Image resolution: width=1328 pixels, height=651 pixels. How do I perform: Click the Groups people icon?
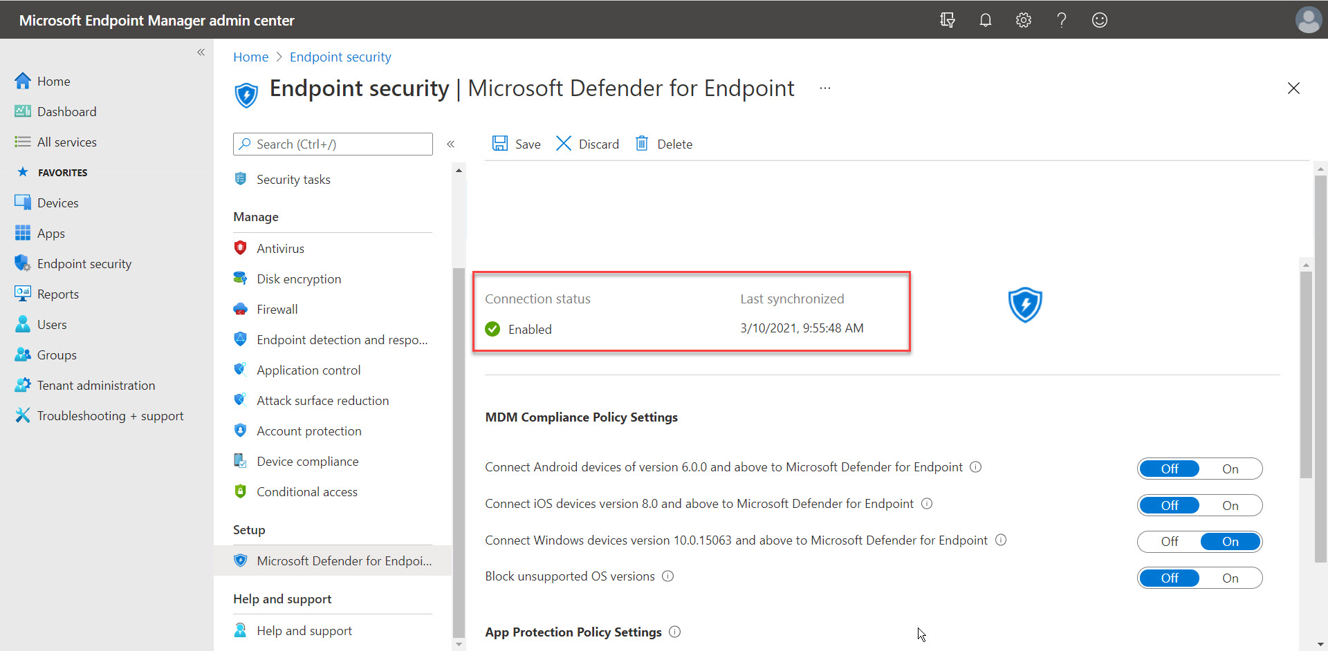[x=23, y=355]
